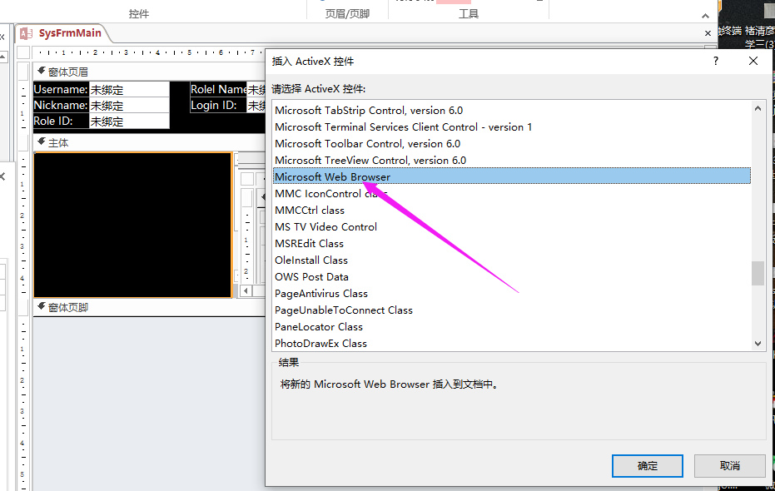Select the Username: label
The width and height of the screenshot is (775, 491).
point(61,89)
